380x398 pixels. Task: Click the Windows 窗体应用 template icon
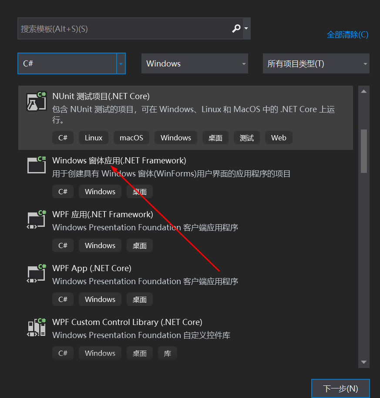point(37,165)
